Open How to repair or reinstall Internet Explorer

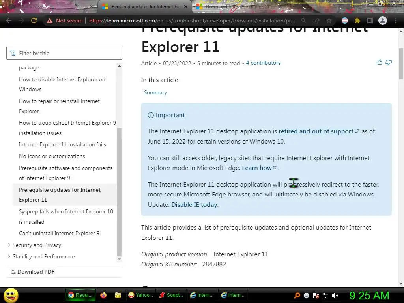coord(59,106)
